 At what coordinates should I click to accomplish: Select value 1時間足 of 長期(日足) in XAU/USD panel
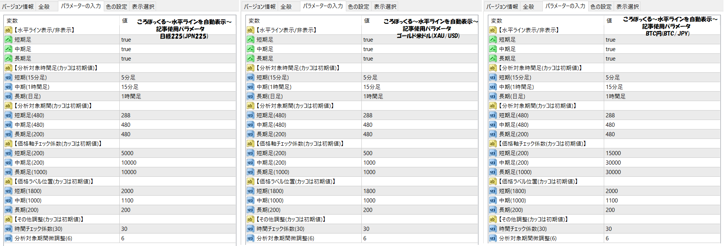(x=373, y=96)
